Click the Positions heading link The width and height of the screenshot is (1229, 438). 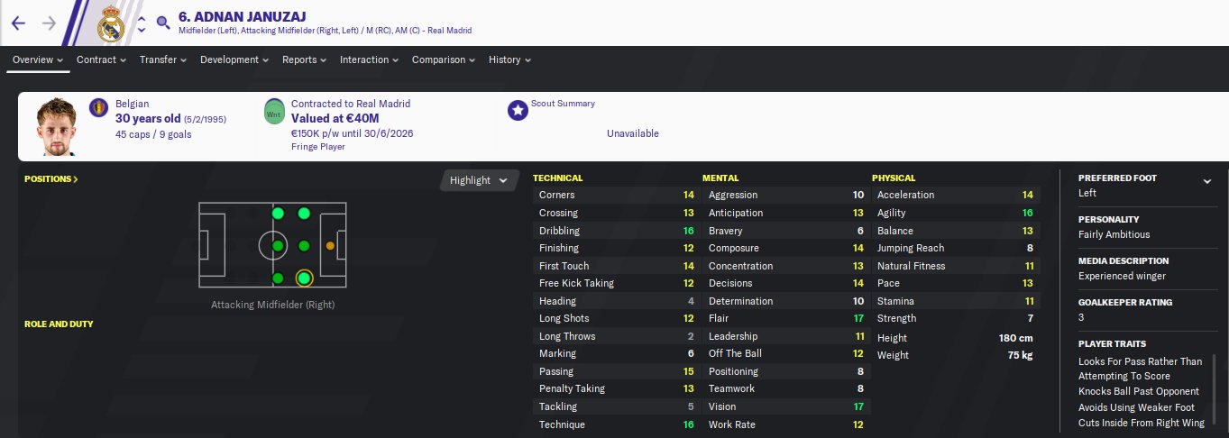point(51,179)
